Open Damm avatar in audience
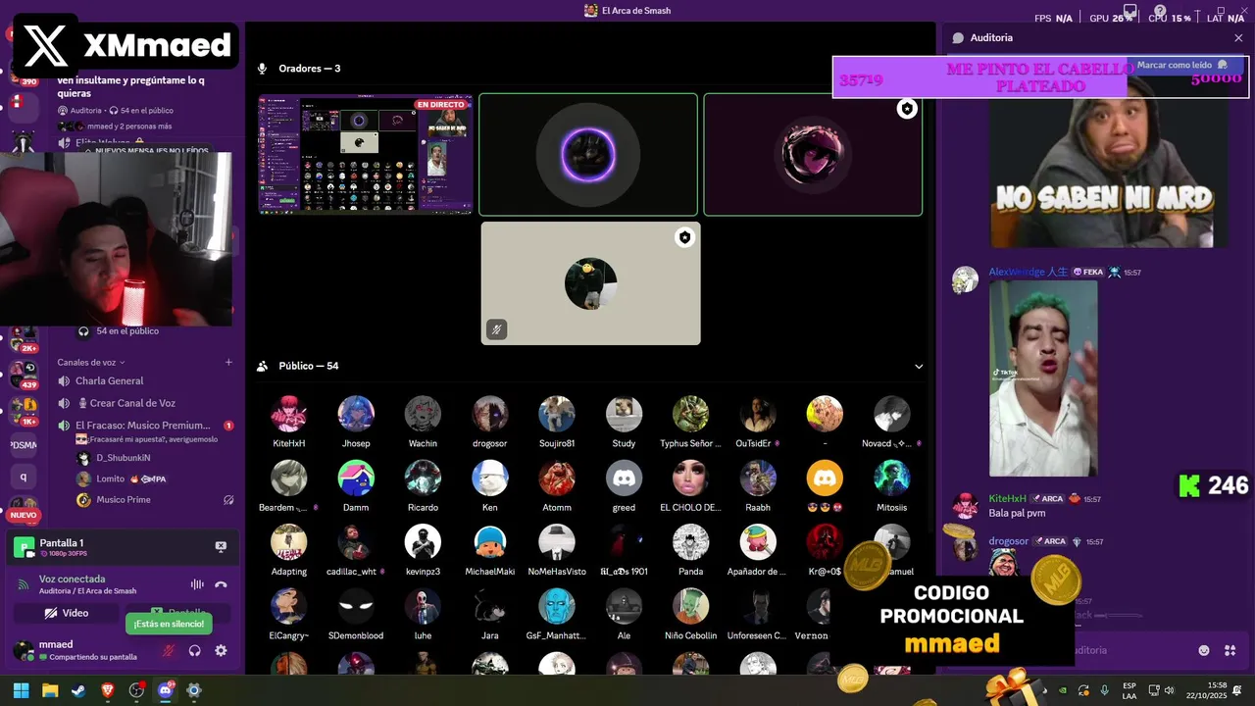The image size is (1255, 706). (356, 478)
